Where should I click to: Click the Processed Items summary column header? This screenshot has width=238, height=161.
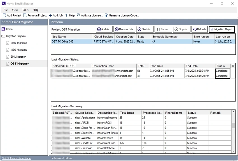pos(153,113)
